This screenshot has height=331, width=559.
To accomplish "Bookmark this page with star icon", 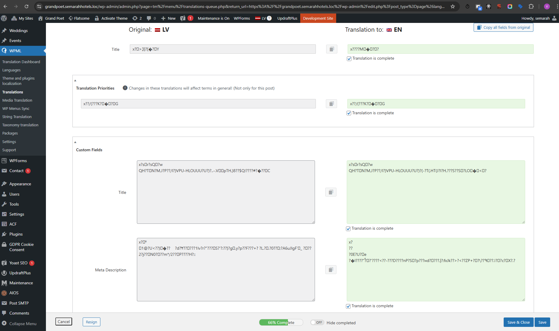I will (453, 6).
